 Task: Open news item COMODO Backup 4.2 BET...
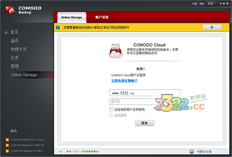pyautogui.click(x=28, y=151)
